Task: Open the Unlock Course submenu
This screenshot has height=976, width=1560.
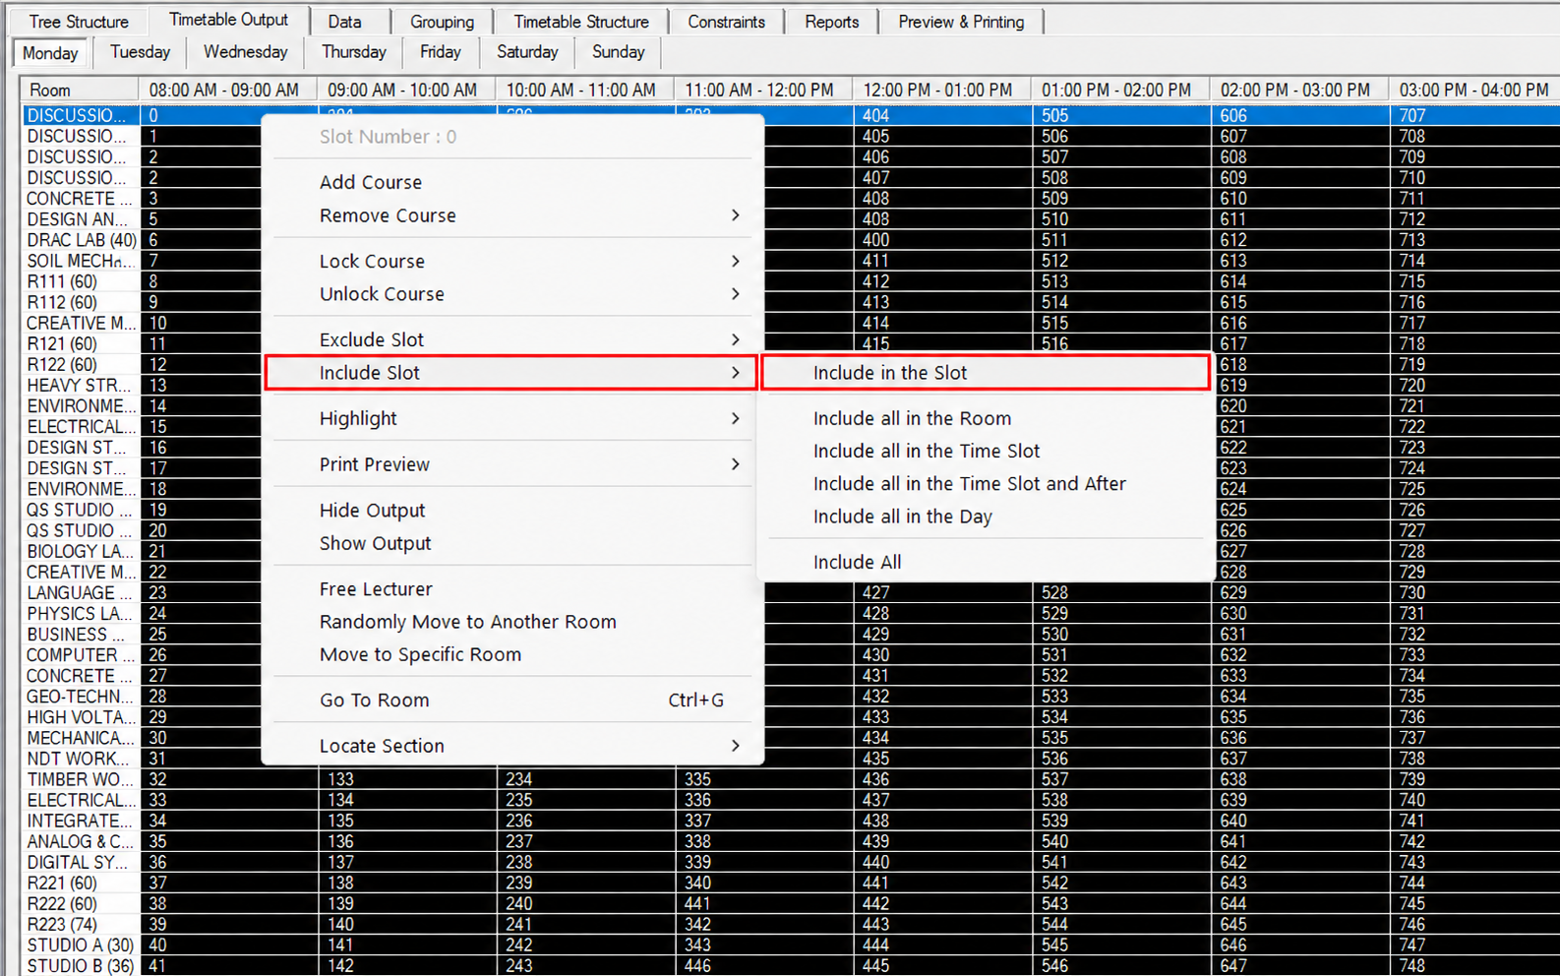Action: [x=512, y=294]
